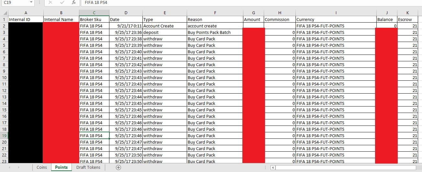This screenshot has height=172, width=422.
Task: Click the Internal Name header cell
Action: pyautogui.click(x=61, y=19)
